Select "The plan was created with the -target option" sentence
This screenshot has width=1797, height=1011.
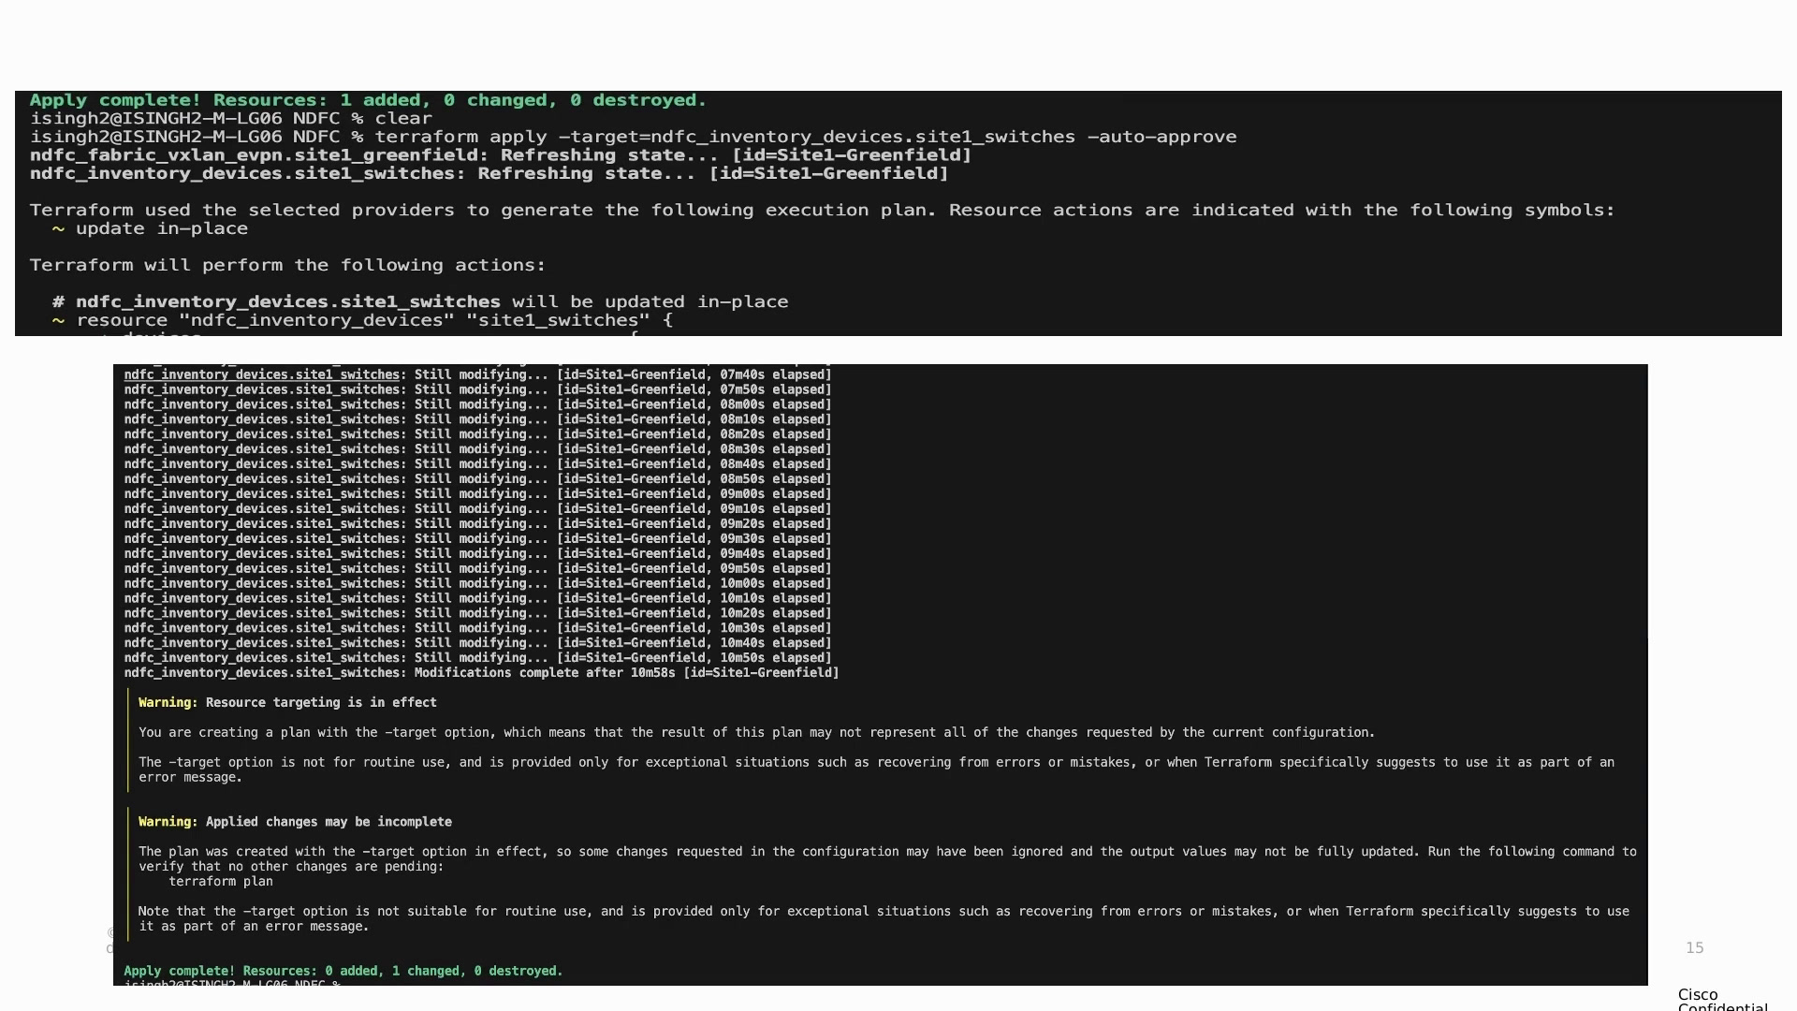[887, 859]
